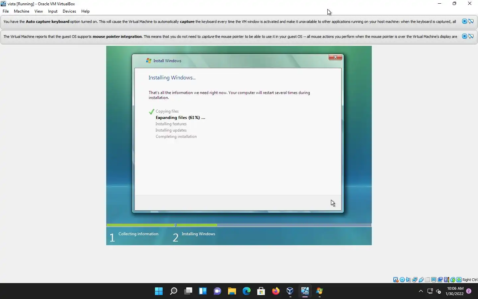The image size is (478, 299).
Task: Click the 'Completing installation' step text
Action: [x=176, y=137]
